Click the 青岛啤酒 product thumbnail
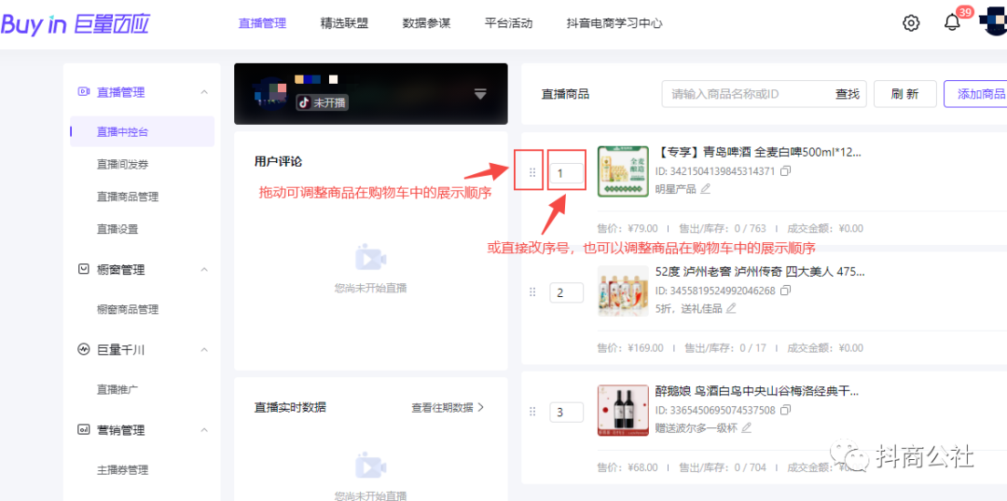The width and height of the screenshot is (1007, 501). 622,171
